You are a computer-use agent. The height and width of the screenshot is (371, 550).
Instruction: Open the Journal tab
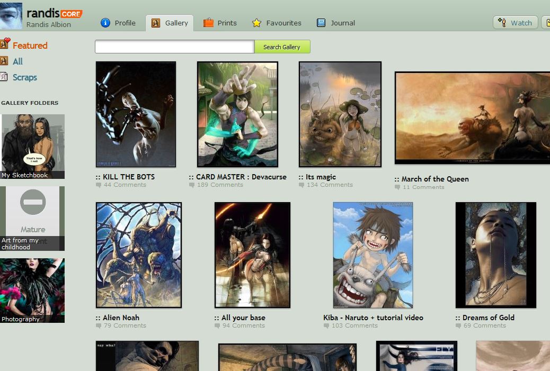point(336,23)
